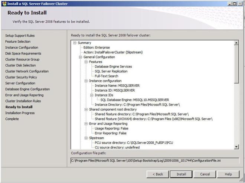Screen dimensions: 245x183
Task: Select Instance Name: MSSQLSERVER entry
Action: click(x=117, y=86)
